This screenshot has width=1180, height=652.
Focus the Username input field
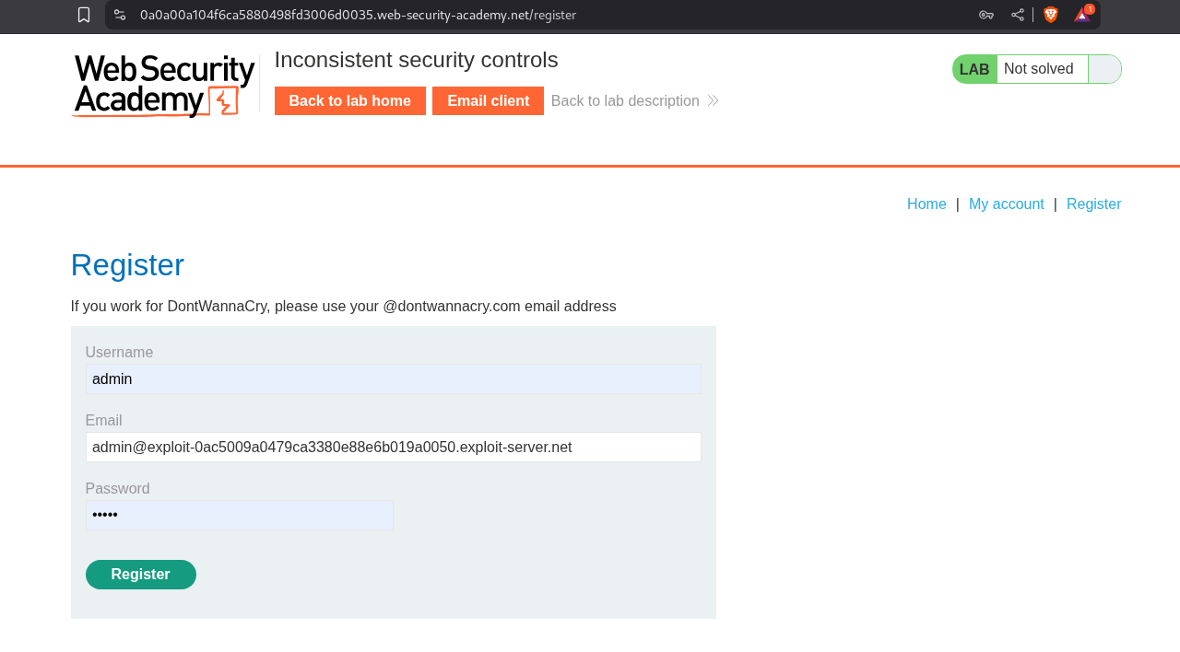tap(393, 378)
